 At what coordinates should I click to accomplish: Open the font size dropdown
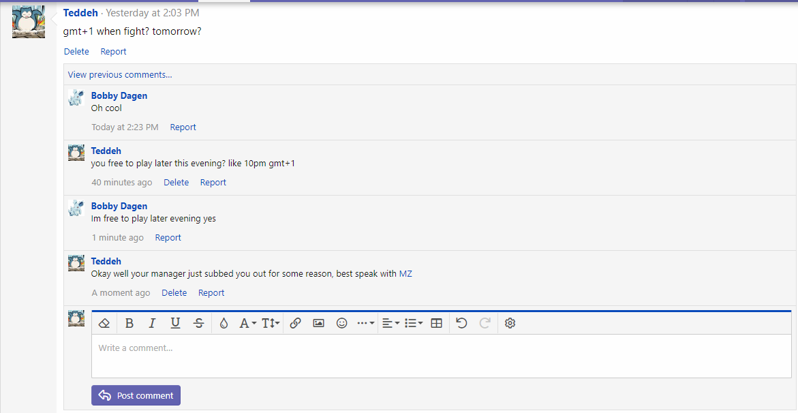point(271,323)
